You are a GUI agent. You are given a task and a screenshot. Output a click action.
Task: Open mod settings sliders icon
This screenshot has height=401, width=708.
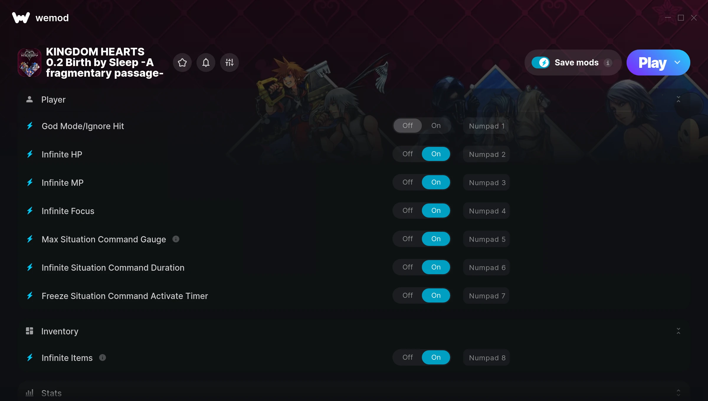pyautogui.click(x=230, y=63)
